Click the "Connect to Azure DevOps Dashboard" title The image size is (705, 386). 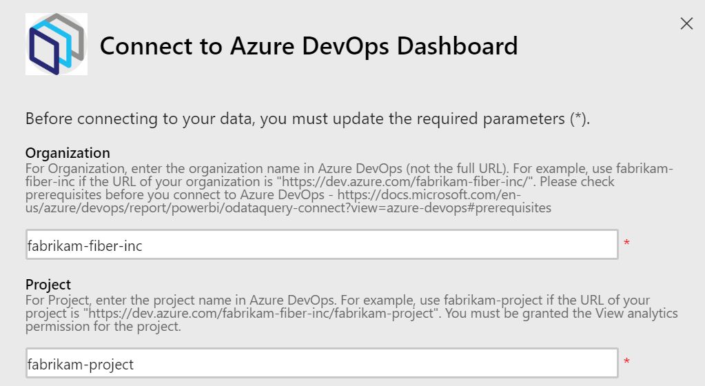point(309,46)
